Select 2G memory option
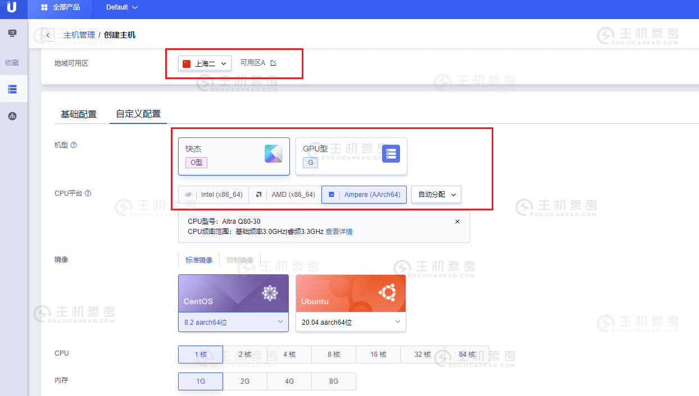This screenshot has width=699, height=396. click(245, 381)
